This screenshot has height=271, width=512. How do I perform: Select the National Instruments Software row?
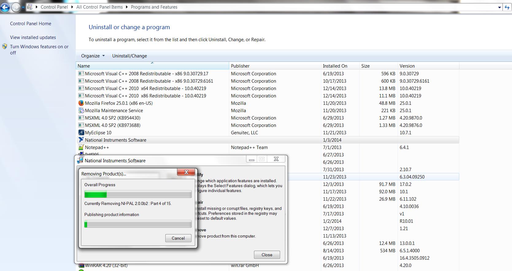(268, 140)
